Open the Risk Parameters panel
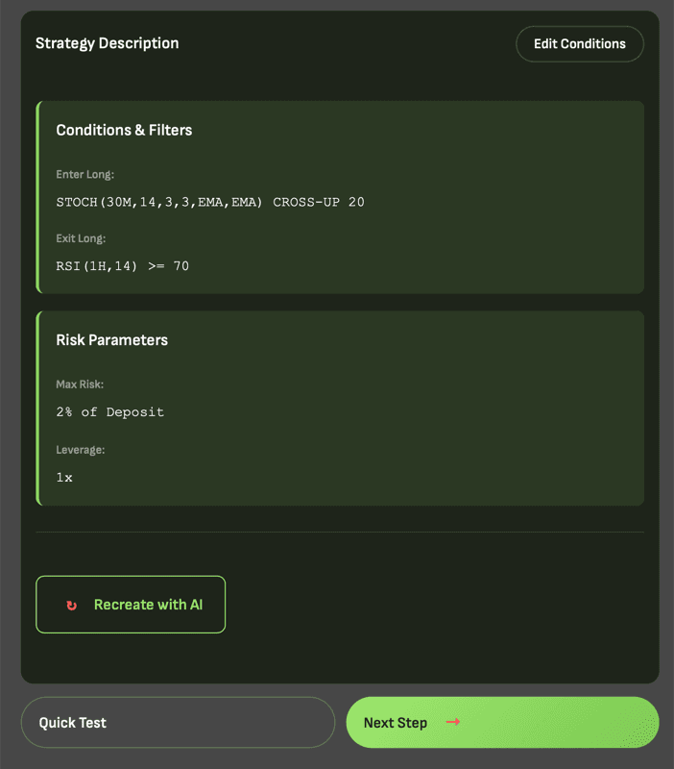The height and width of the screenshot is (769, 674). (x=342, y=408)
